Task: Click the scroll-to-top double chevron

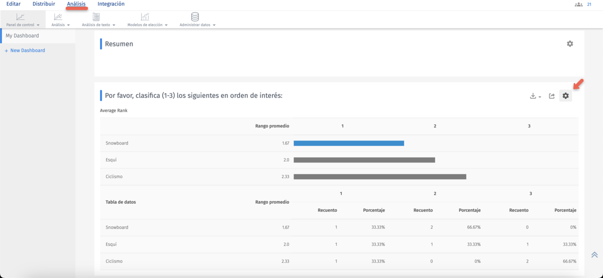Action: point(594,255)
